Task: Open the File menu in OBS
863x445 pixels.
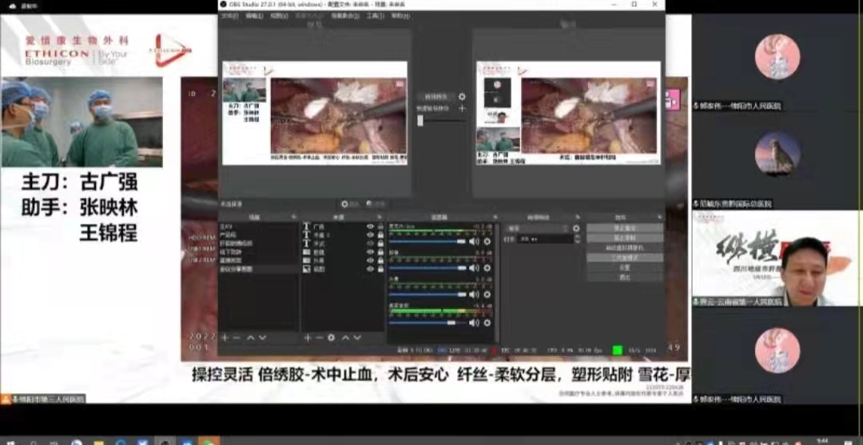Action: click(x=229, y=15)
